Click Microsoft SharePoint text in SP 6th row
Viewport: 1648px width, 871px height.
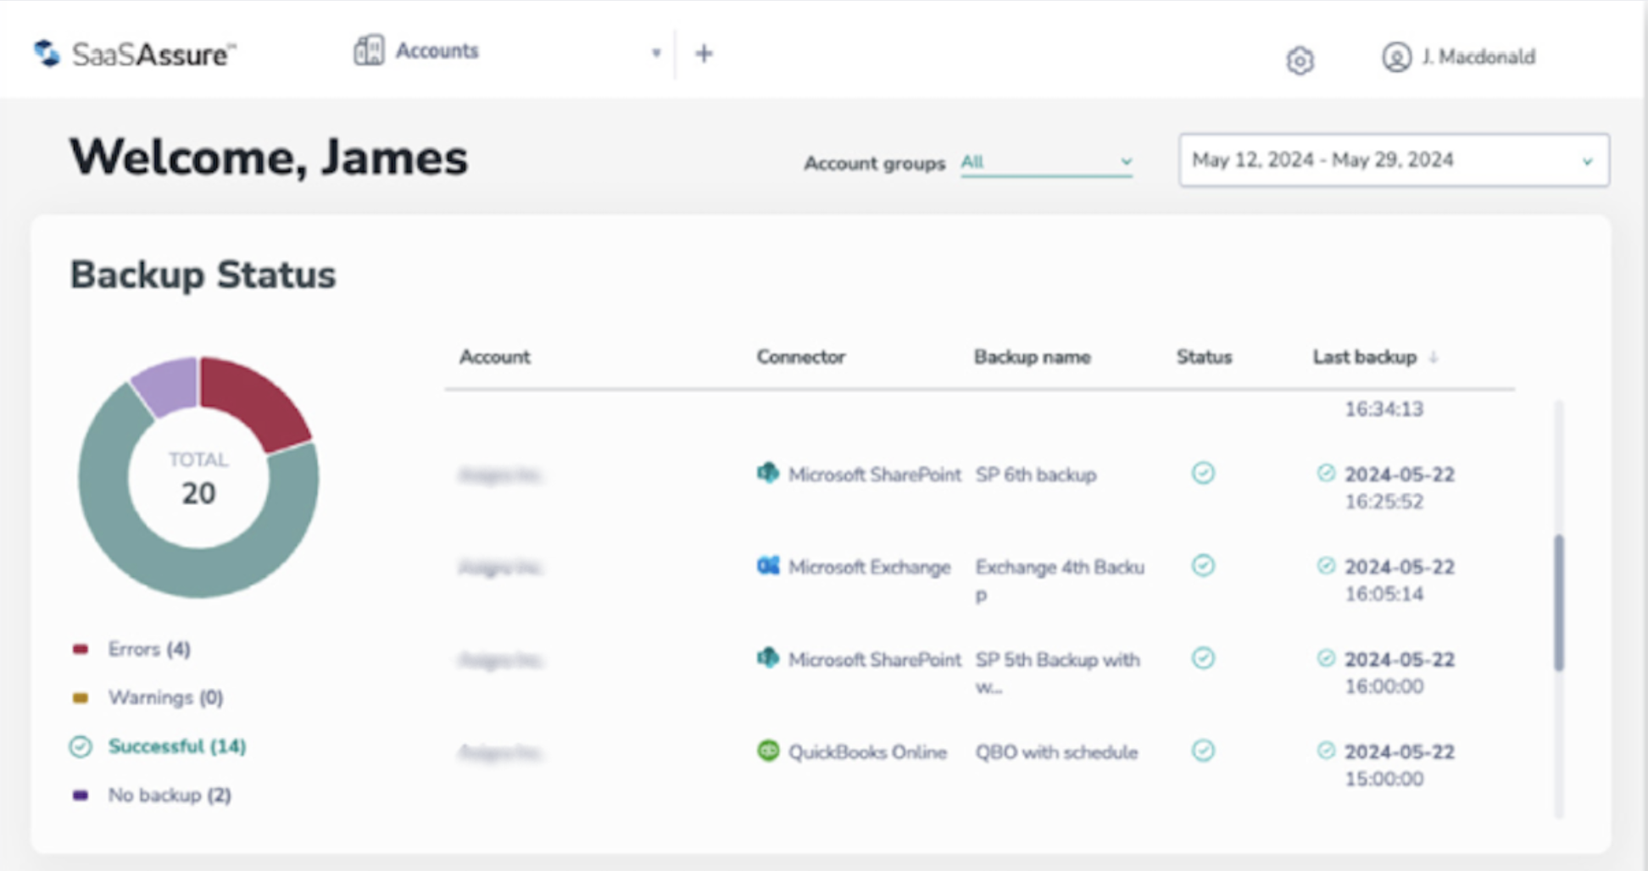click(x=875, y=474)
